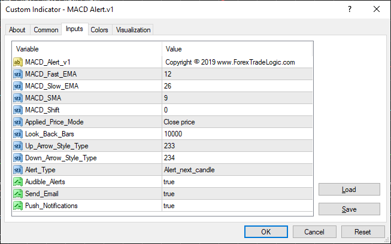Click the boolean icon beside Audible_Alerts
This screenshot has height=244, width=391.
18,181
